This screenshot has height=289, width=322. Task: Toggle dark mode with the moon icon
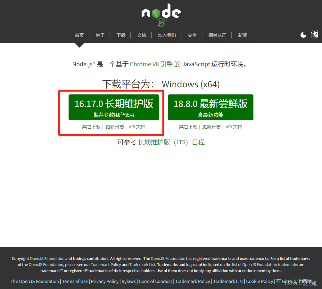[303, 35]
